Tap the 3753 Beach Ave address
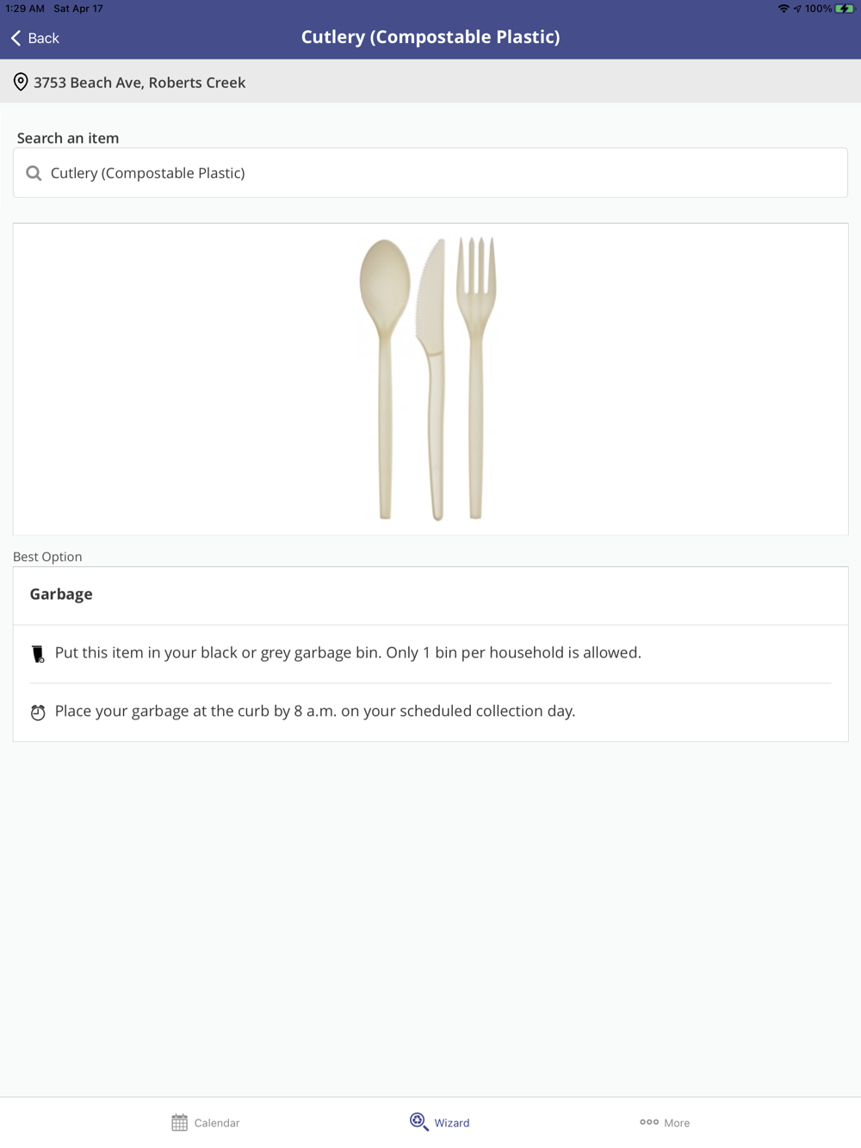This screenshot has height=1148, width=861. (139, 83)
